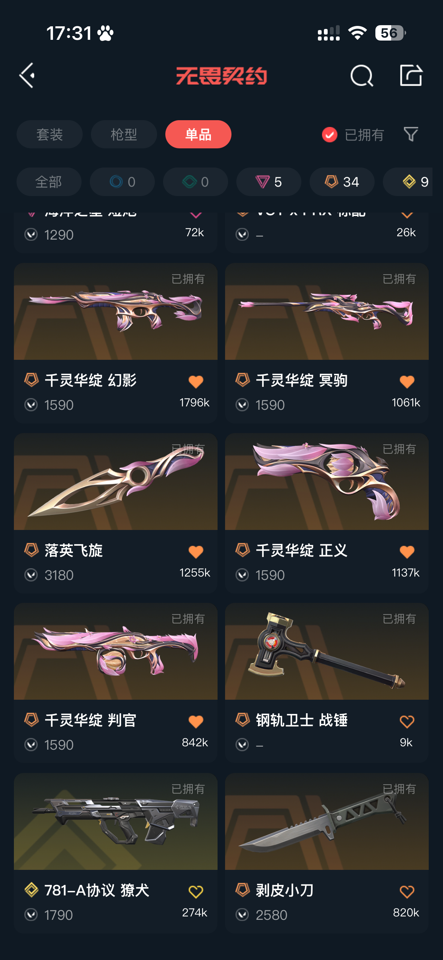Screen dimensions: 443x960
Task: Toggle favorite heart on 千灵华绽 正义
Action: pos(407,552)
